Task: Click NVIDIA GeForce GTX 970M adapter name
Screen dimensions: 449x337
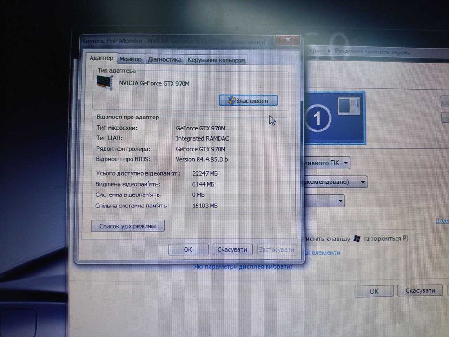Action: pos(154,84)
